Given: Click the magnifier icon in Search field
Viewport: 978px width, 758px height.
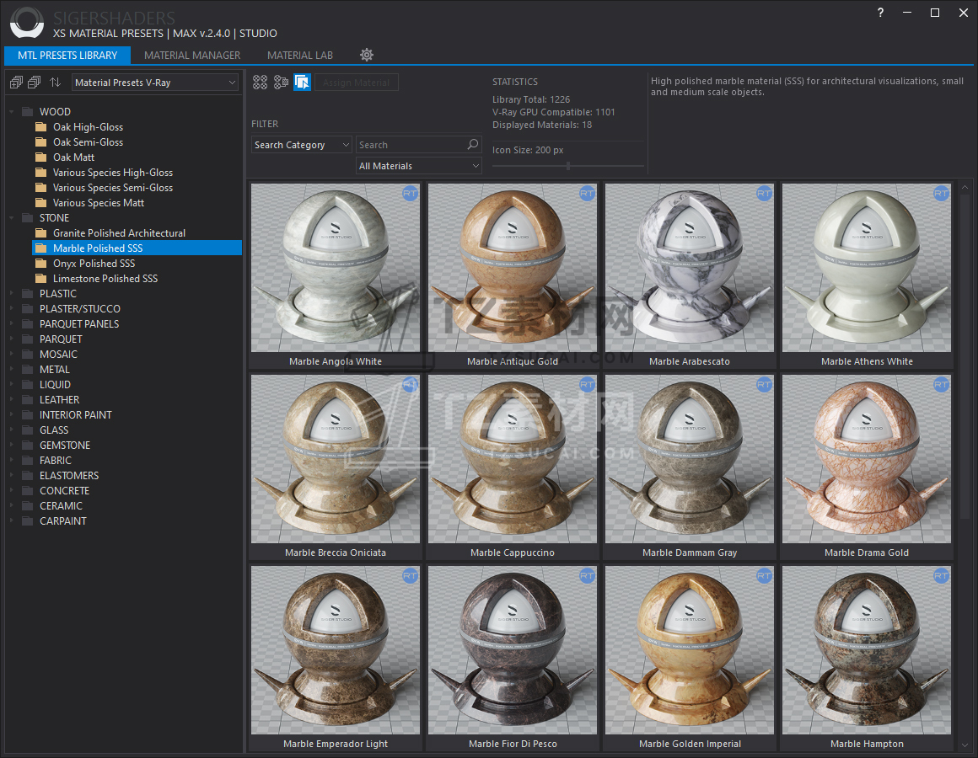Looking at the screenshot, I should (474, 145).
